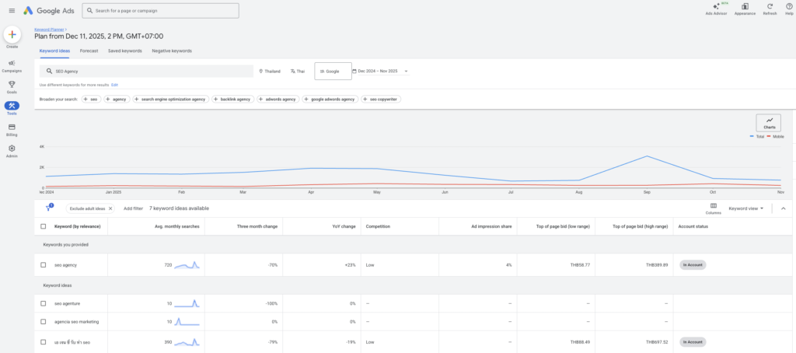Open the Google search network selector
Image resolution: width=796 pixels, height=353 pixels.
point(333,71)
